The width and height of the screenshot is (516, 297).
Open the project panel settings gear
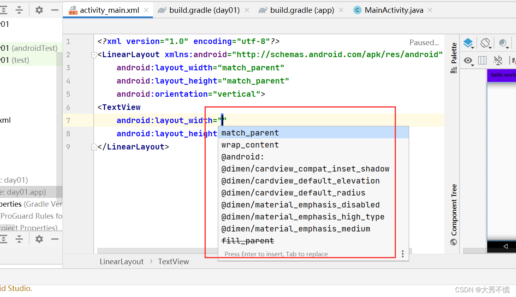[38, 10]
